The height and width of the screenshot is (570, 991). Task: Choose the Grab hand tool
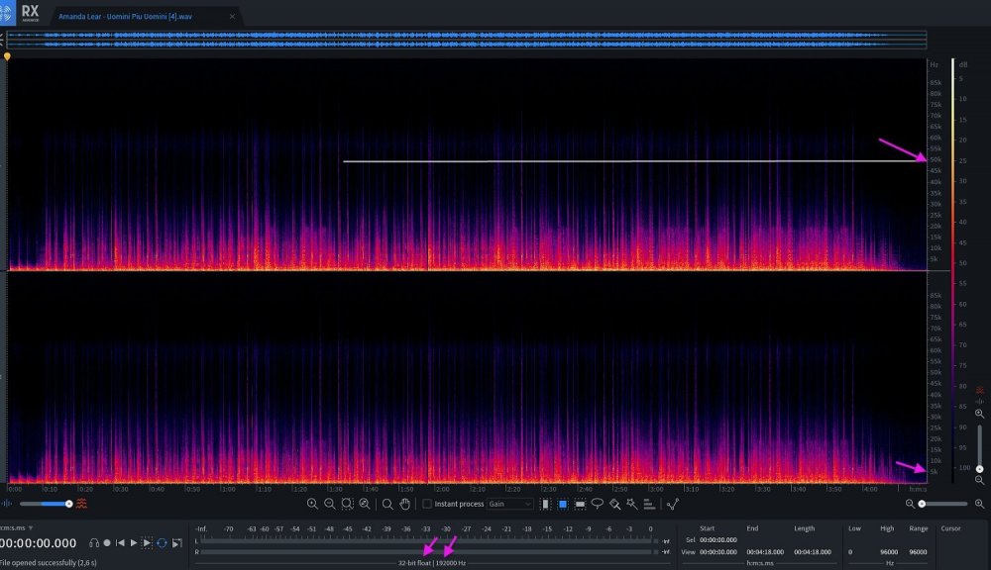pos(404,504)
